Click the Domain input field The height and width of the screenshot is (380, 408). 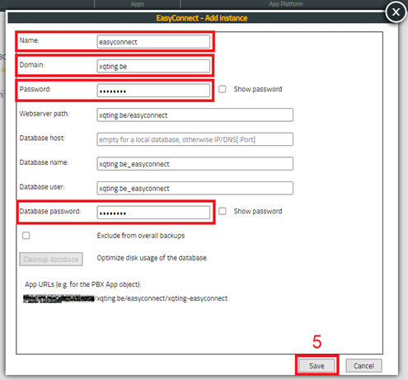click(x=153, y=66)
